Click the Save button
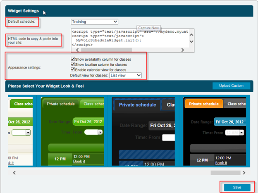Image resolution: width=258 pixels, height=193 pixels. click(237, 187)
